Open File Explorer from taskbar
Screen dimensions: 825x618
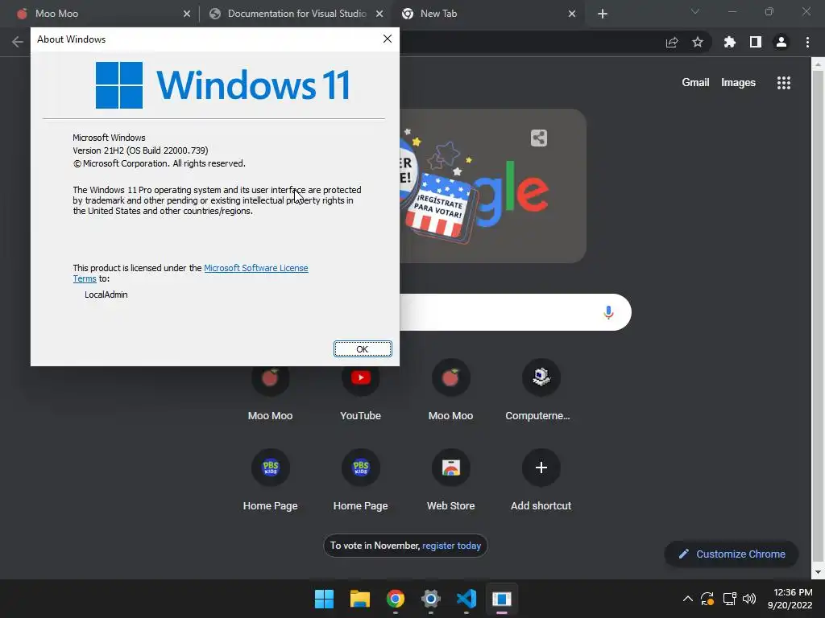360,599
